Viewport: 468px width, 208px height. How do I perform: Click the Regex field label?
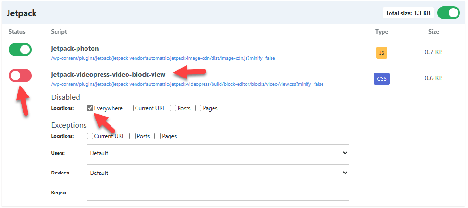coord(59,193)
